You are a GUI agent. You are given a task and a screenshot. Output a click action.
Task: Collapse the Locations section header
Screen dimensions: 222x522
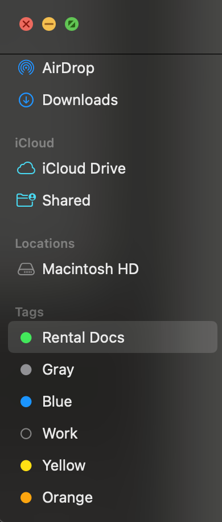(45, 243)
